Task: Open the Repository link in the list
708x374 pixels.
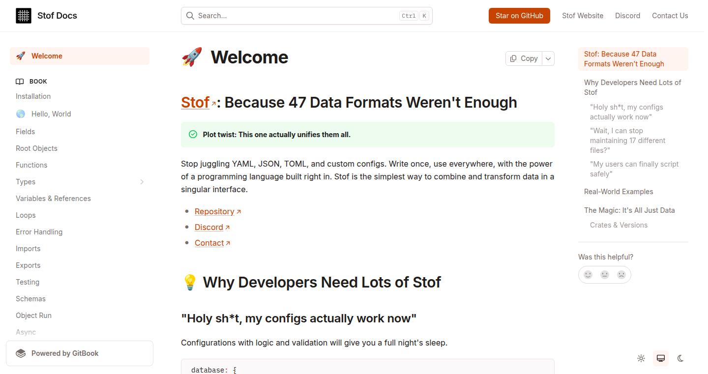Action: tap(218, 211)
